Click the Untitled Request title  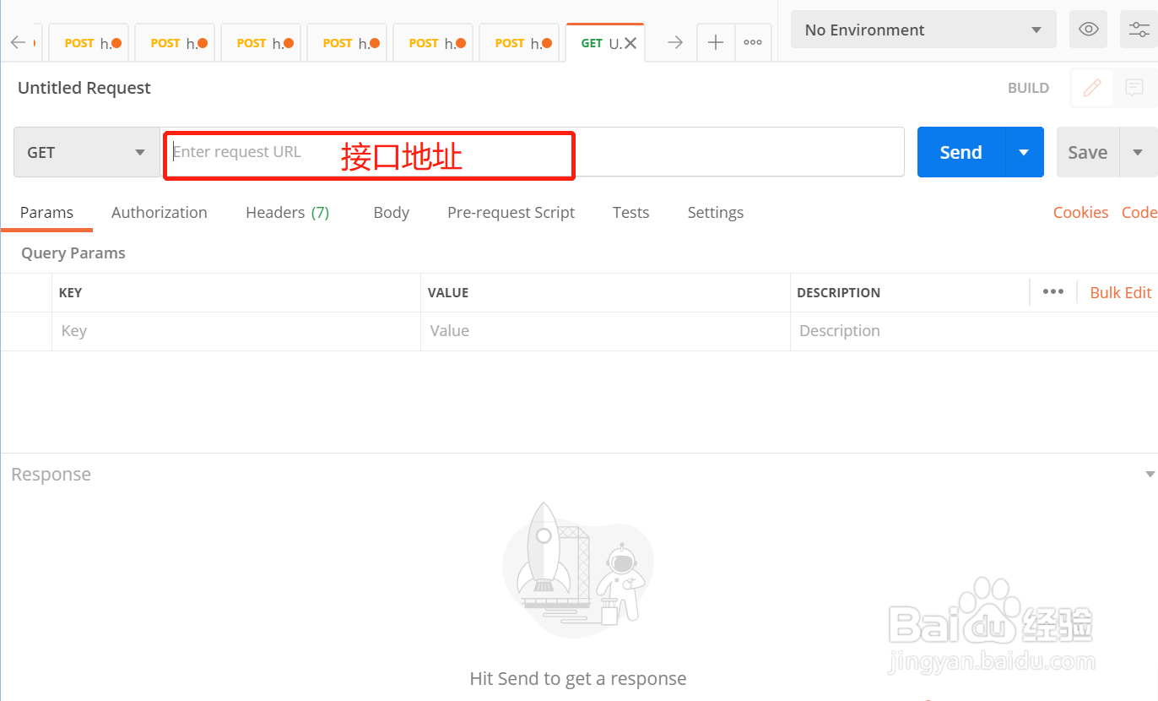[x=84, y=88]
